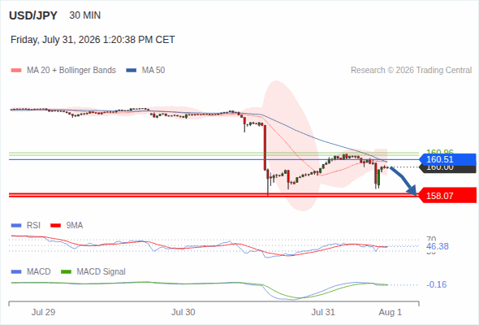
Task: Select the 158.07 red price tag
Action: pos(447,195)
